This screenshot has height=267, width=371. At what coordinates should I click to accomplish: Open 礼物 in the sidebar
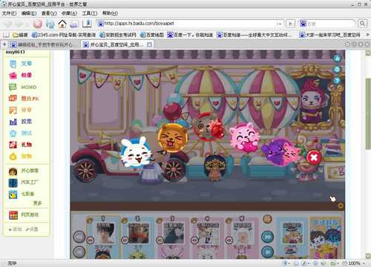pyautogui.click(x=21, y=145)
